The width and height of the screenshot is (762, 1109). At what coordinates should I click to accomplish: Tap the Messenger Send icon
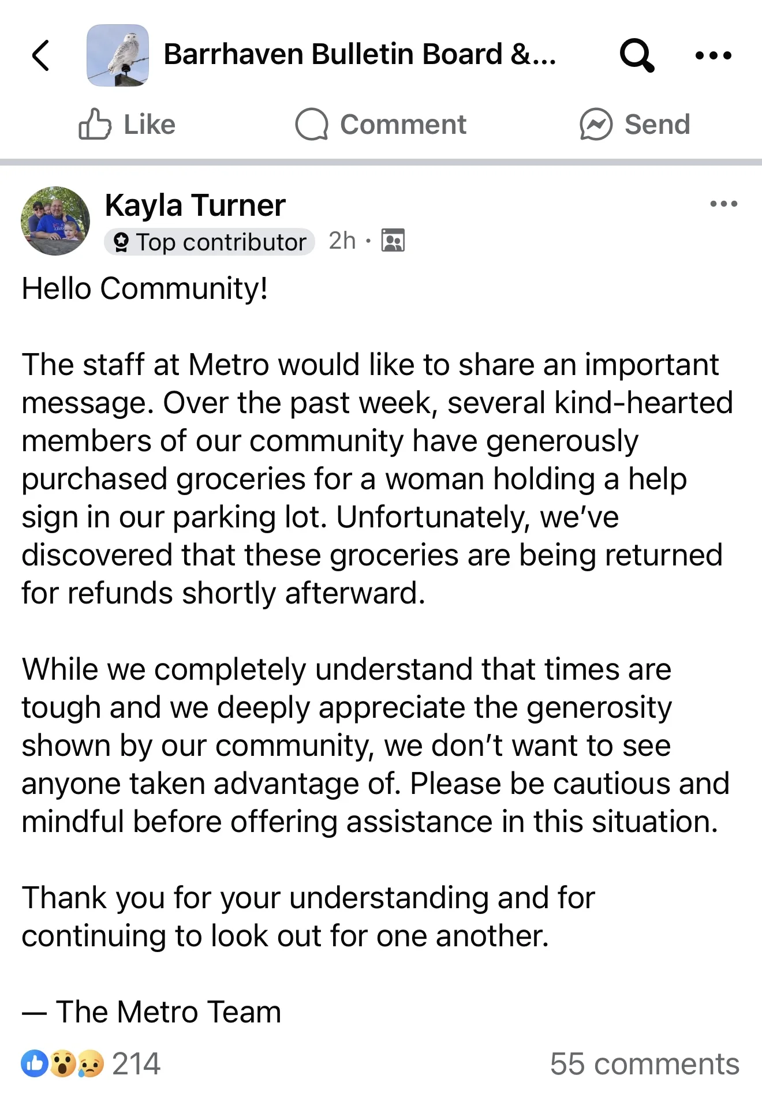(x=596, y=125)
